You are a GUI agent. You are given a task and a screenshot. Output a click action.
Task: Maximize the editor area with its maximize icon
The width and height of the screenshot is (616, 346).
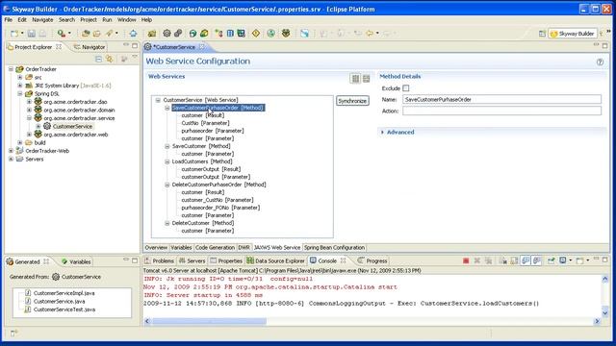[x=605, y=46]
